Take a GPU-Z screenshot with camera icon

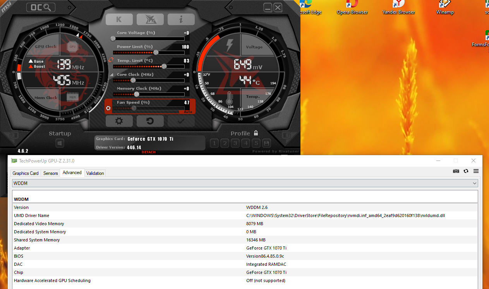456,171
